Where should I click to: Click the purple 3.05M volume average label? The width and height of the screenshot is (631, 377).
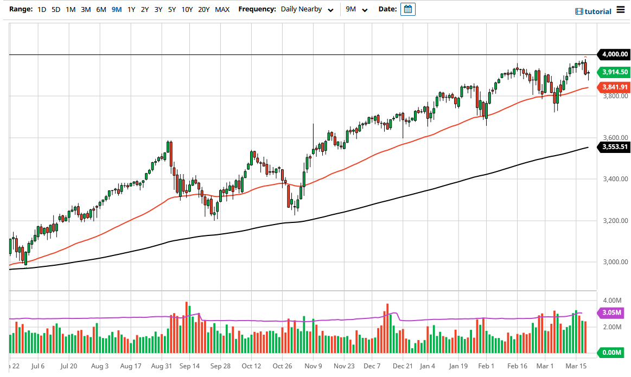pyautogui.click(x=612, y=312)
